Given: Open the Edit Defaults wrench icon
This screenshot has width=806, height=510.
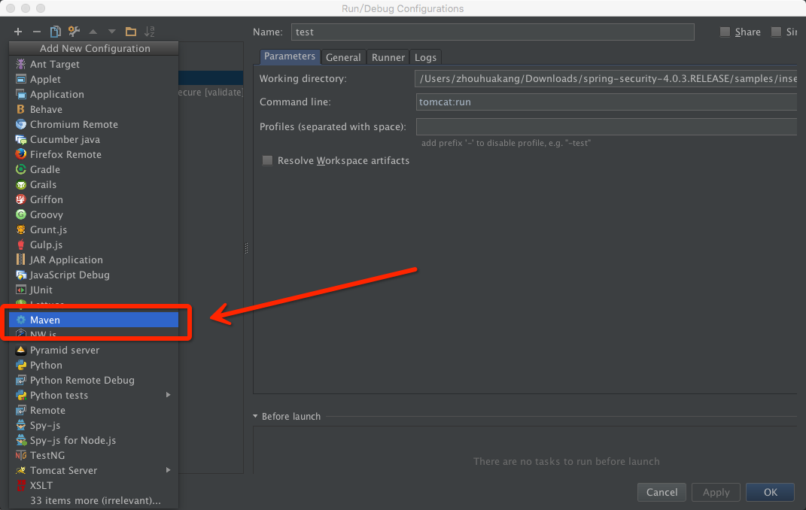Looking at the screenshot, I should pos(74,32).
